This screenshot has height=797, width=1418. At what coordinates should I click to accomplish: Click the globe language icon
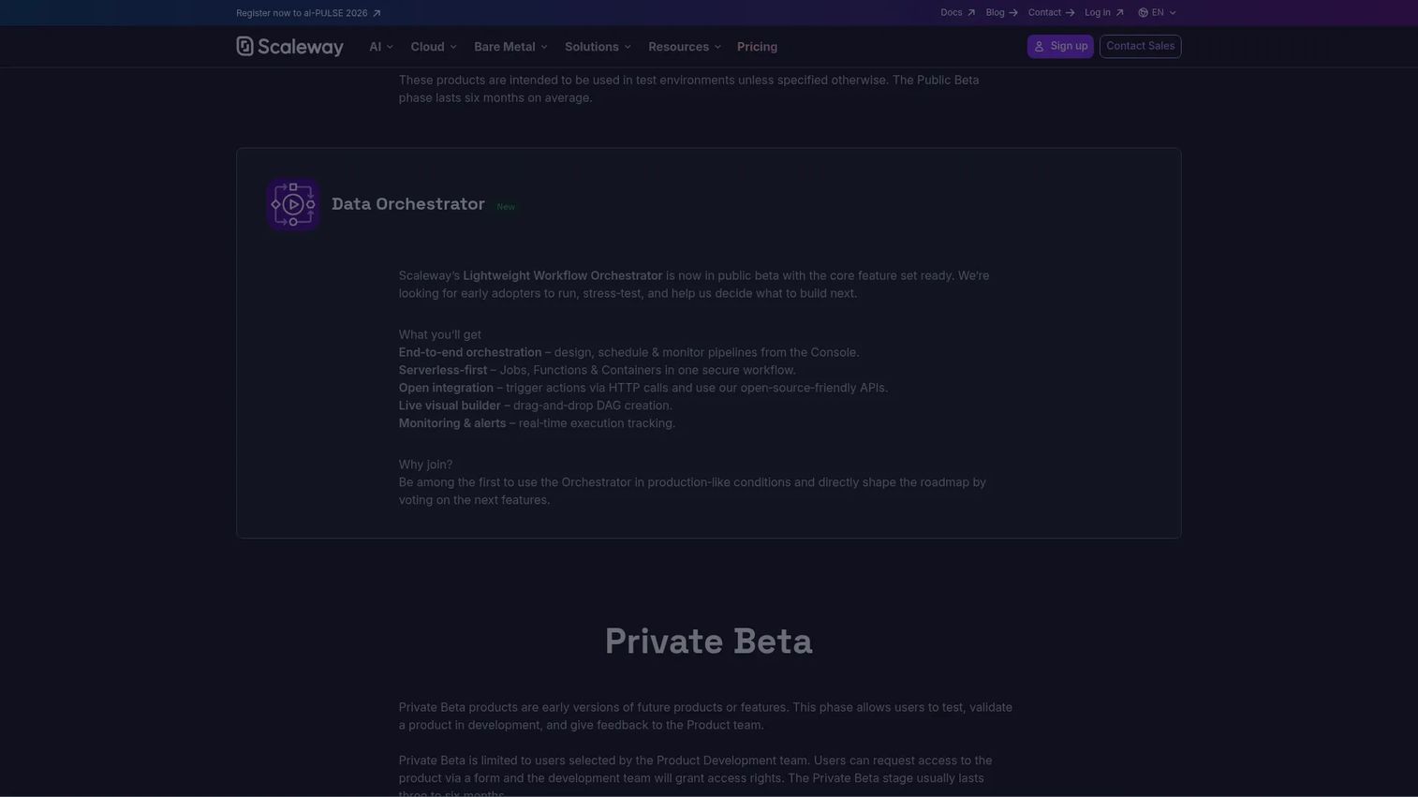pos(1143,13)
